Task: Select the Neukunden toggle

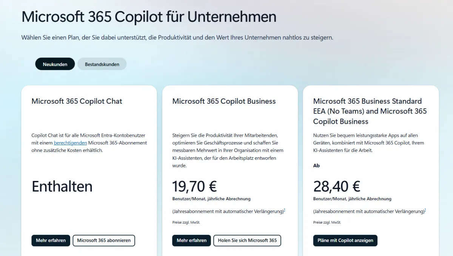Action: pyautogui.click(x=55, y=64)
